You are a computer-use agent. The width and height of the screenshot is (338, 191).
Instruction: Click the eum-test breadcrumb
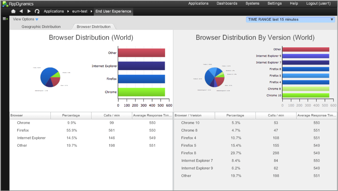80,11
